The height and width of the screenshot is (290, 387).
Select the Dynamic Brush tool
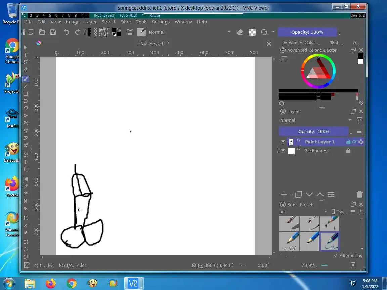coord(26,138)
